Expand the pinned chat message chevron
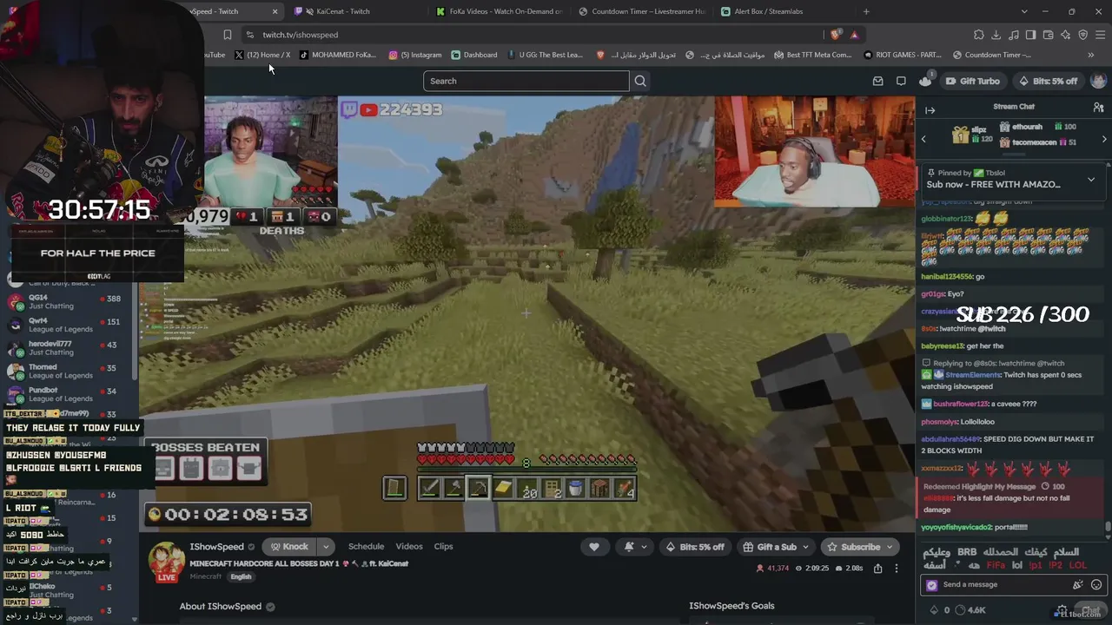 (x=1091, y=180)
